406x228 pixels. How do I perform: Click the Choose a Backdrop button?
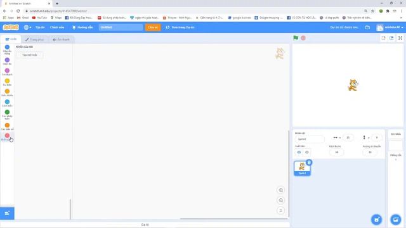[x=396, y=220]
